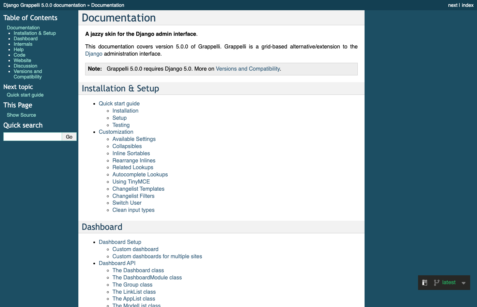Expand the latest version dropdown arrow
The width and height of the screenshot is (477, 307).
[463, 283]
